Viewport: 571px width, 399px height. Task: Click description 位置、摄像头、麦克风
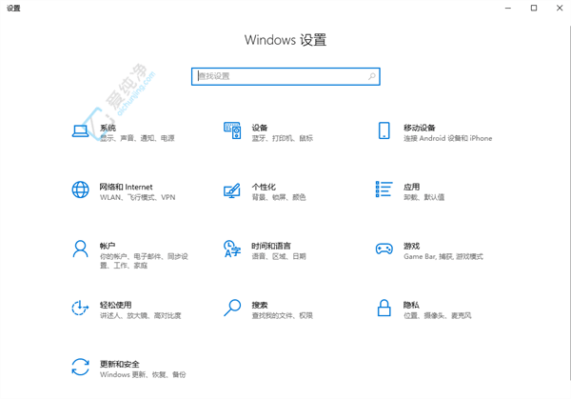(438, 315)
